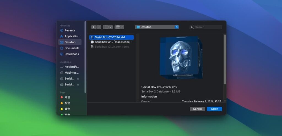Viewport: 282px width, 136px height.
Task: Click the Cancel button
Action: [197, 109]
